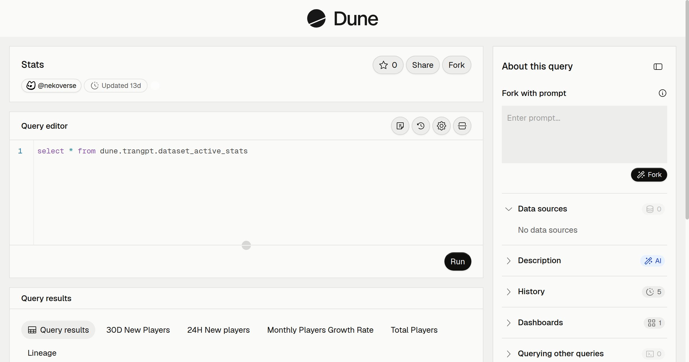
Task: Collapse the About this query side panel
Action: pyautogui.click(x=658, y=67)
